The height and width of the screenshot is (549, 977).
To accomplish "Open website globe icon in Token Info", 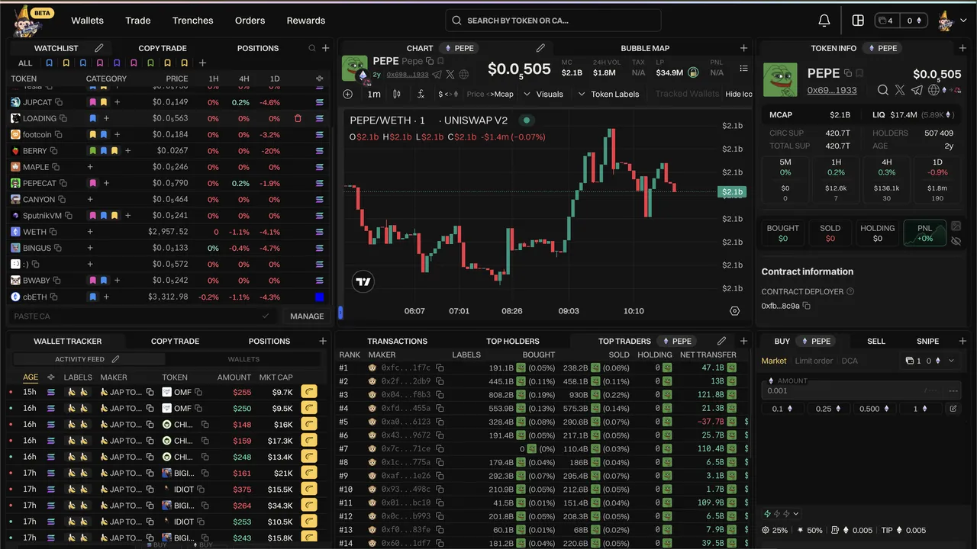I will [933, 90].
